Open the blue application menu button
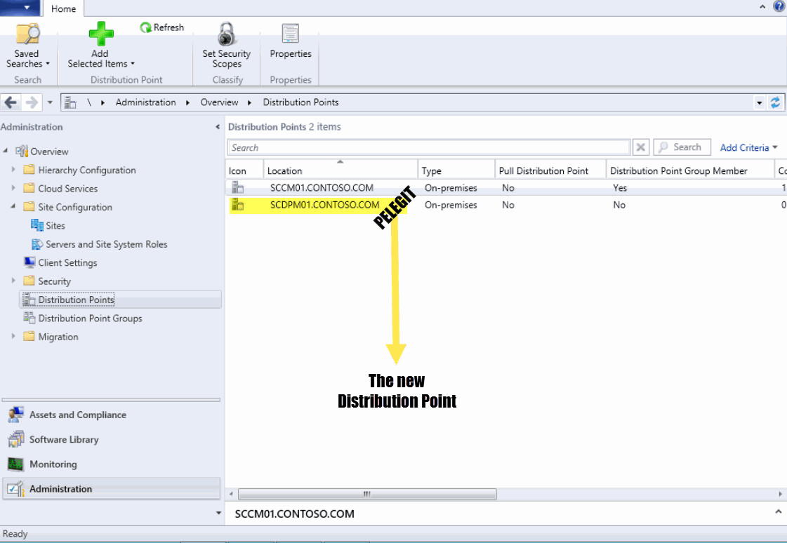 pos(20,8)
